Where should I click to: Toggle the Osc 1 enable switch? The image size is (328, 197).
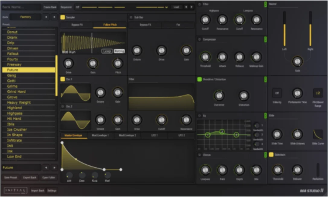[63, 79]
